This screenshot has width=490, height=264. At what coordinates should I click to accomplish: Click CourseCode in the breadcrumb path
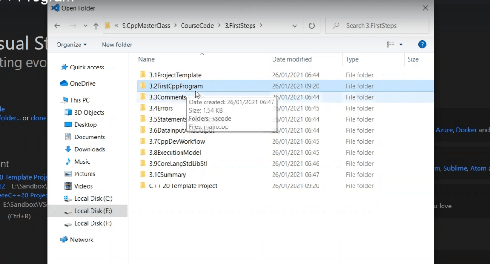197,25
